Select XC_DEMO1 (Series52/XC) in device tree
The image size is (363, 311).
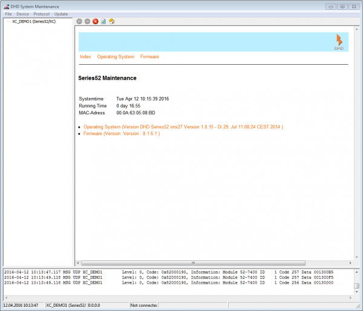(34, 21)
